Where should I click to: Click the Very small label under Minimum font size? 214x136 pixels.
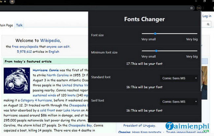148,57
